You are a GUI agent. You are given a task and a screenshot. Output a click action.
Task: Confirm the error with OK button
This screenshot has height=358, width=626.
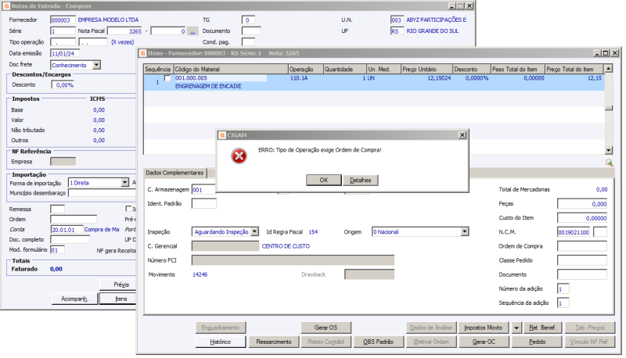point(323,181)
